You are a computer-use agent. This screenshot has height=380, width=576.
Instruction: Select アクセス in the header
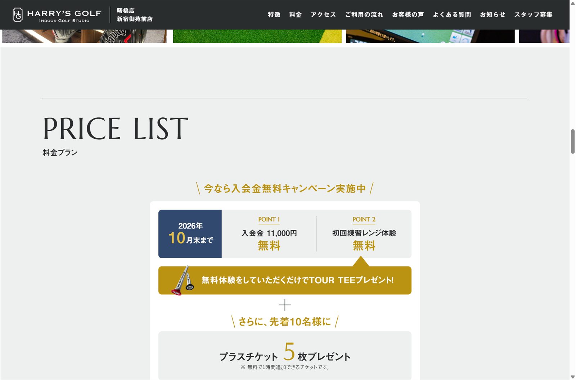click(x=323, y=15)
